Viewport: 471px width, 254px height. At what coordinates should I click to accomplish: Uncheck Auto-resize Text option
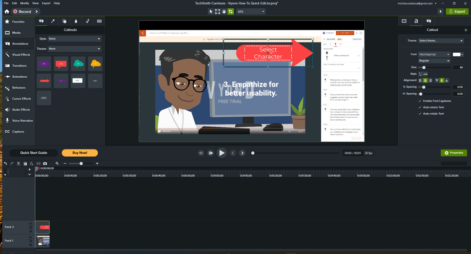pos(420,107)
